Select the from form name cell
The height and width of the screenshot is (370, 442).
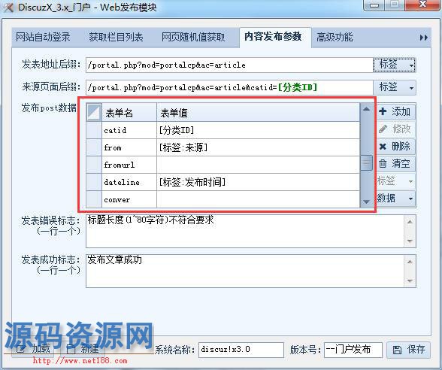pos(129,147)
